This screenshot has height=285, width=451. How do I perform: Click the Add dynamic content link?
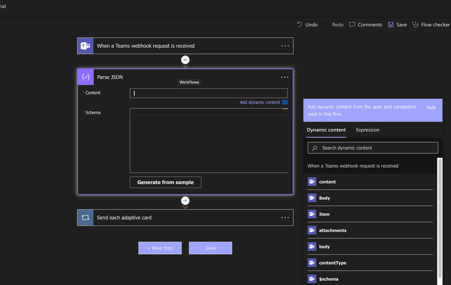[x=260, y=102]
